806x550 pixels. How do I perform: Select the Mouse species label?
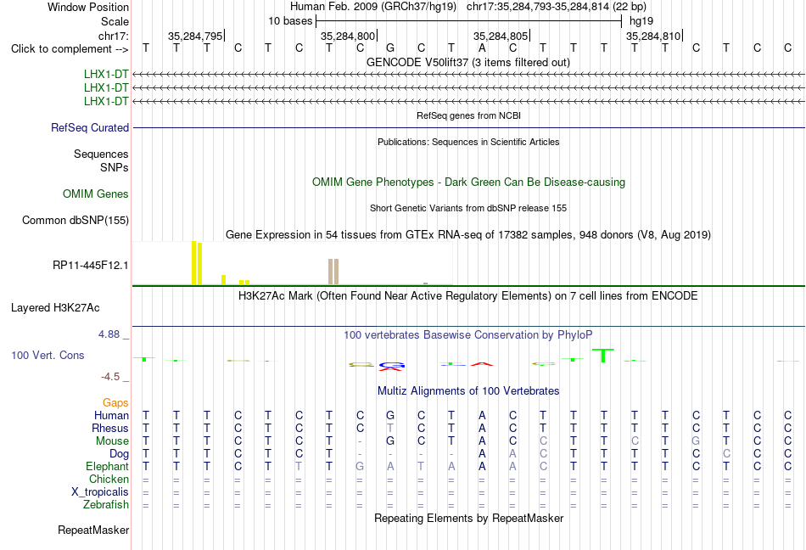(112, 441)
